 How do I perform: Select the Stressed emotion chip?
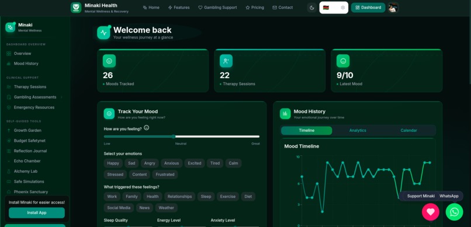pos(115,174)
